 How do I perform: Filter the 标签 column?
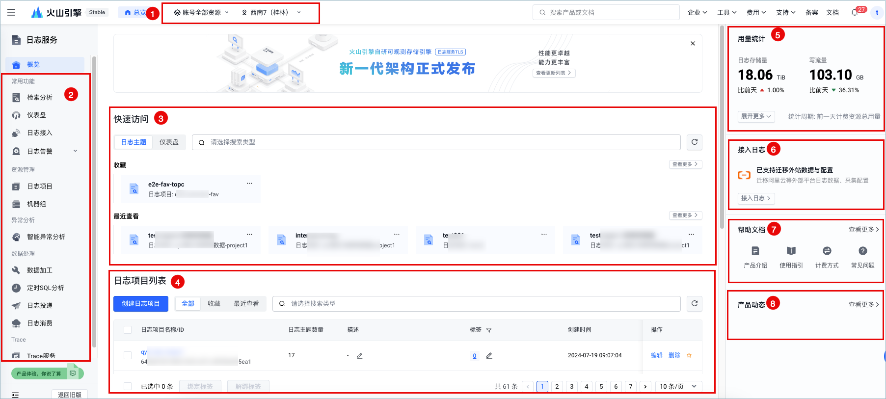489,330
